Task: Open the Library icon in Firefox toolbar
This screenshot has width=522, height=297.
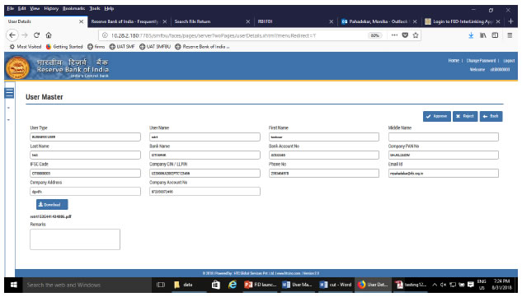Action: point(483,35)
